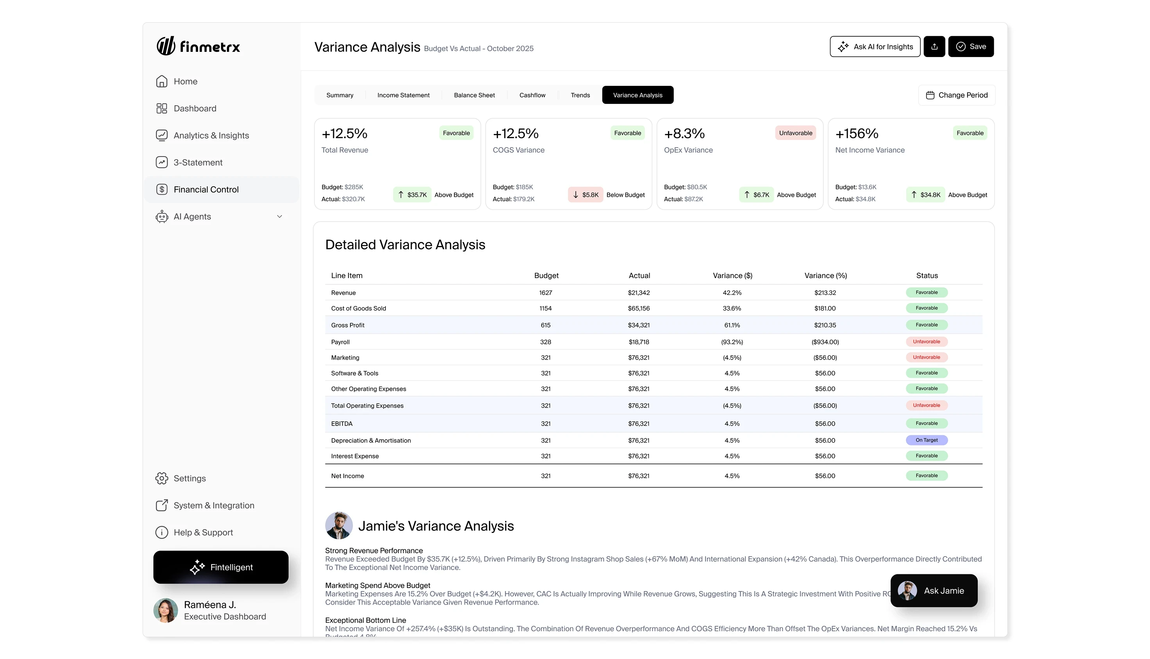
Task: Click the Ask Jamie chat button
Action: (x=934, y=591)
